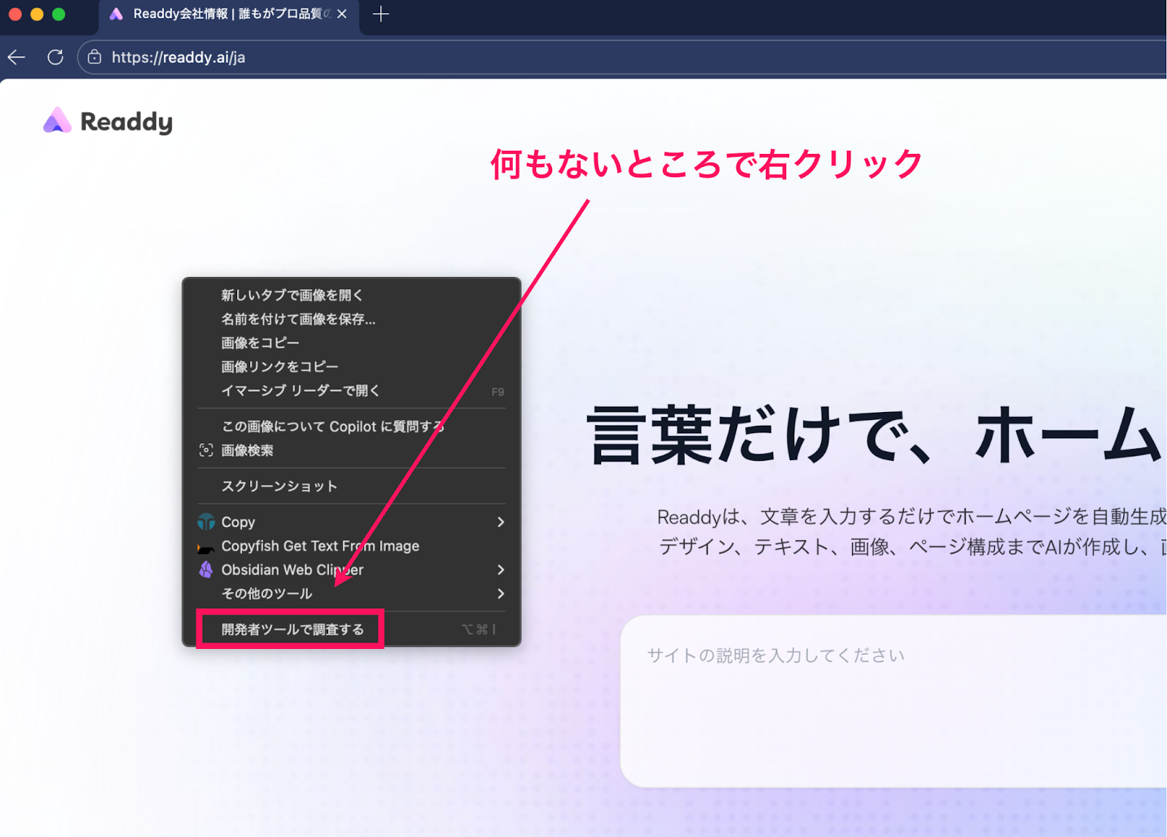Screen dimensions: 1167x837
Task: Click the Readdy logo in the page header
Action: click(106, 121)
